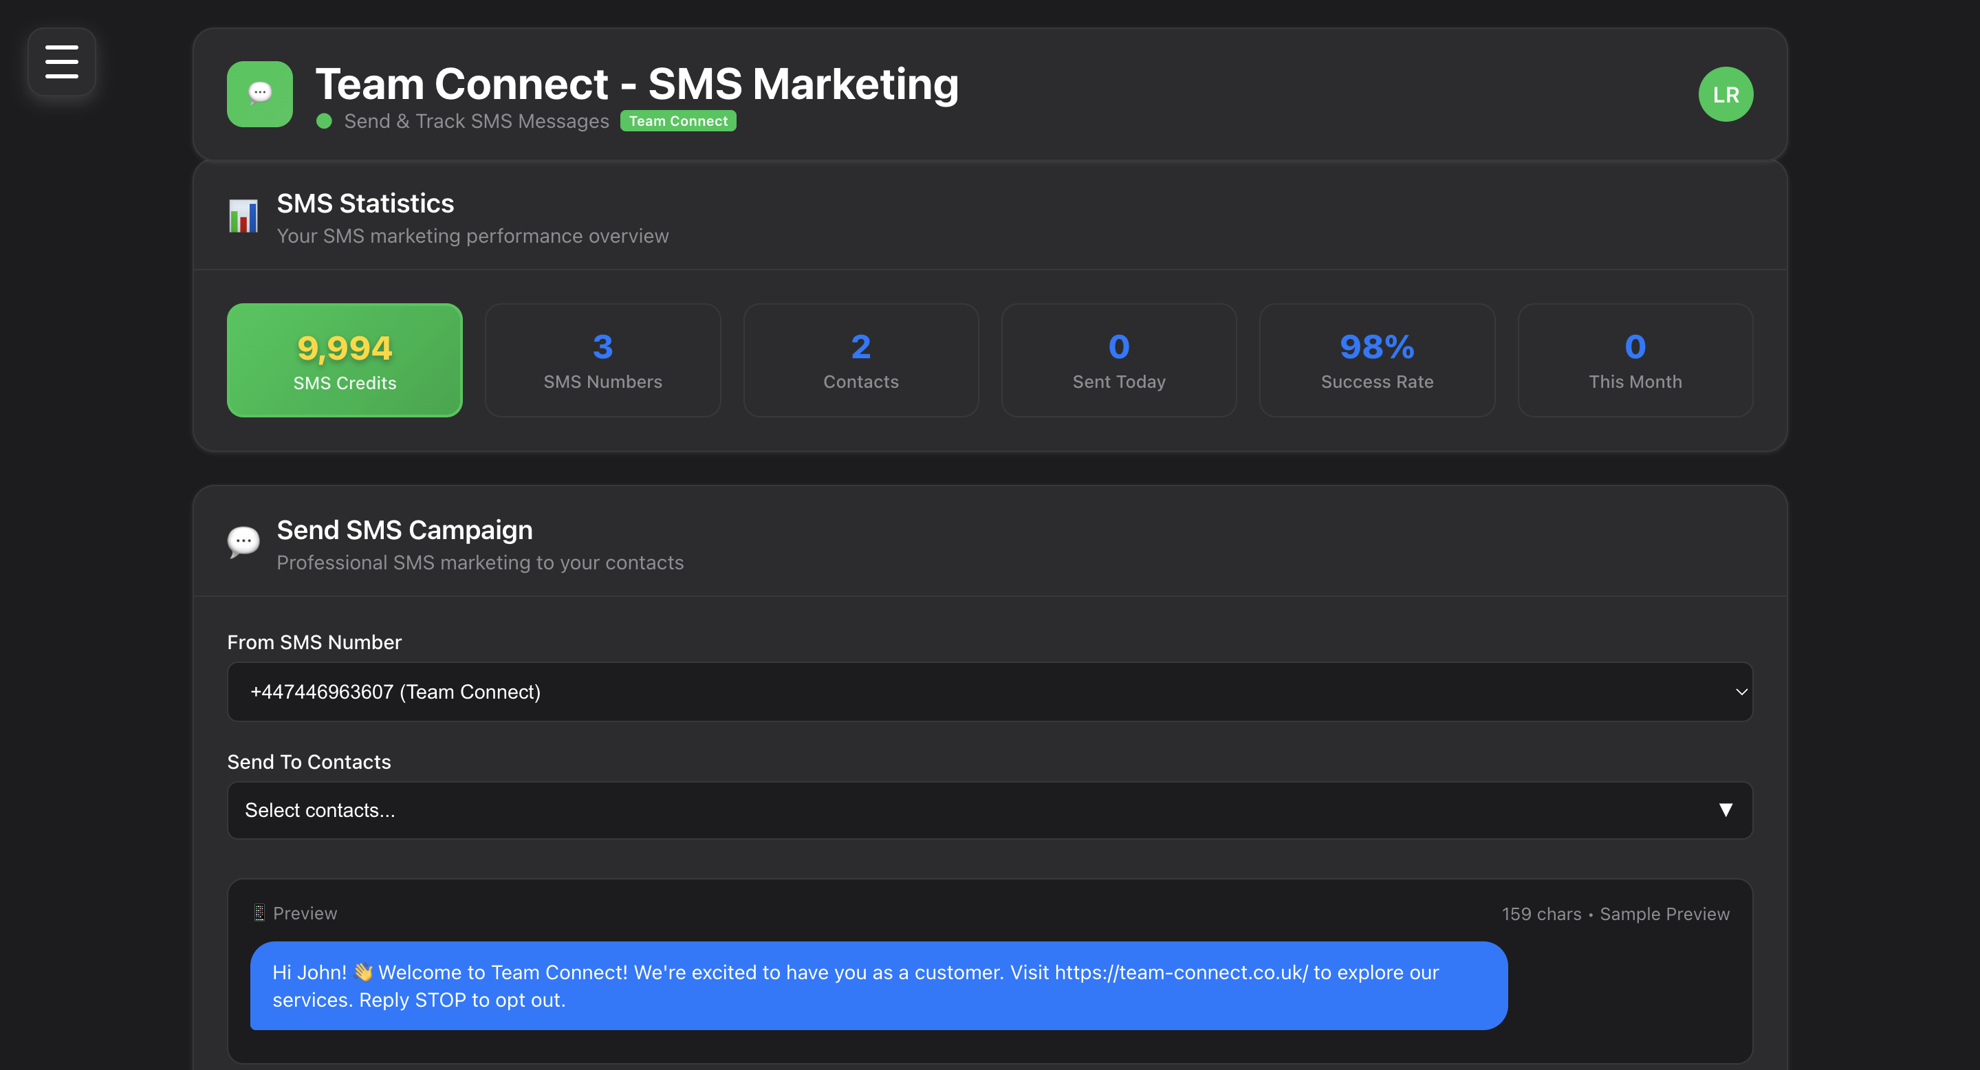This screenshot has width=1980, height=1070.
Task: Open the 98% Success Rate card
Action: click(1378, 360)
